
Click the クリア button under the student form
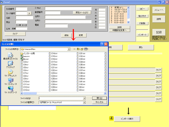[x=15, y=34]
